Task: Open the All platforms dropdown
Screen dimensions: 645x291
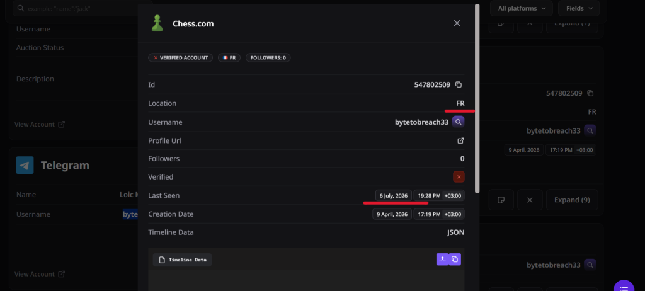Action: pyautogui.click(x=522, y=8)
